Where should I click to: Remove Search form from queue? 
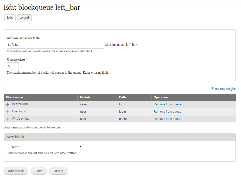tap(167, 104)
